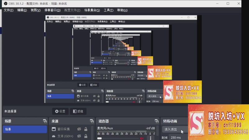
Task: Click the OBS logo in the title bar
Action: pos(6,3)
